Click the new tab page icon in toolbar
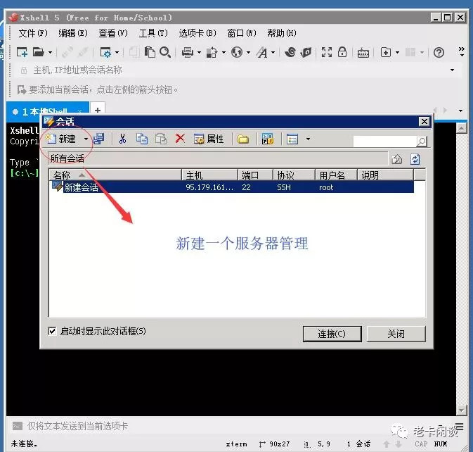This screenshot has height=452, width=473. (x=386, y=52)
